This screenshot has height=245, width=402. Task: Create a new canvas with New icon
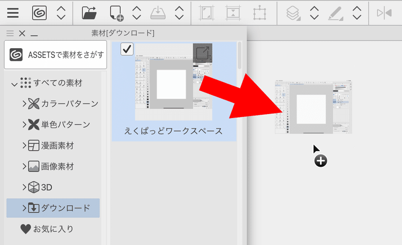coord(117,13)
